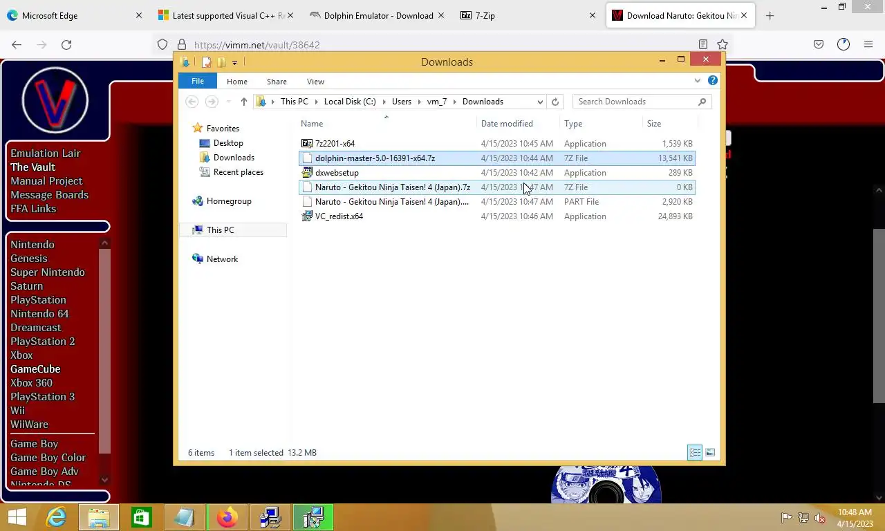885x531 pixels.
Task: Open Recent places in navigation pane
Action: pos(238,172)
